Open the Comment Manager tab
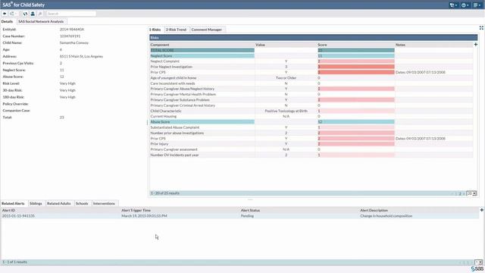This screenshot has width=485, height=273. (207, 30)
